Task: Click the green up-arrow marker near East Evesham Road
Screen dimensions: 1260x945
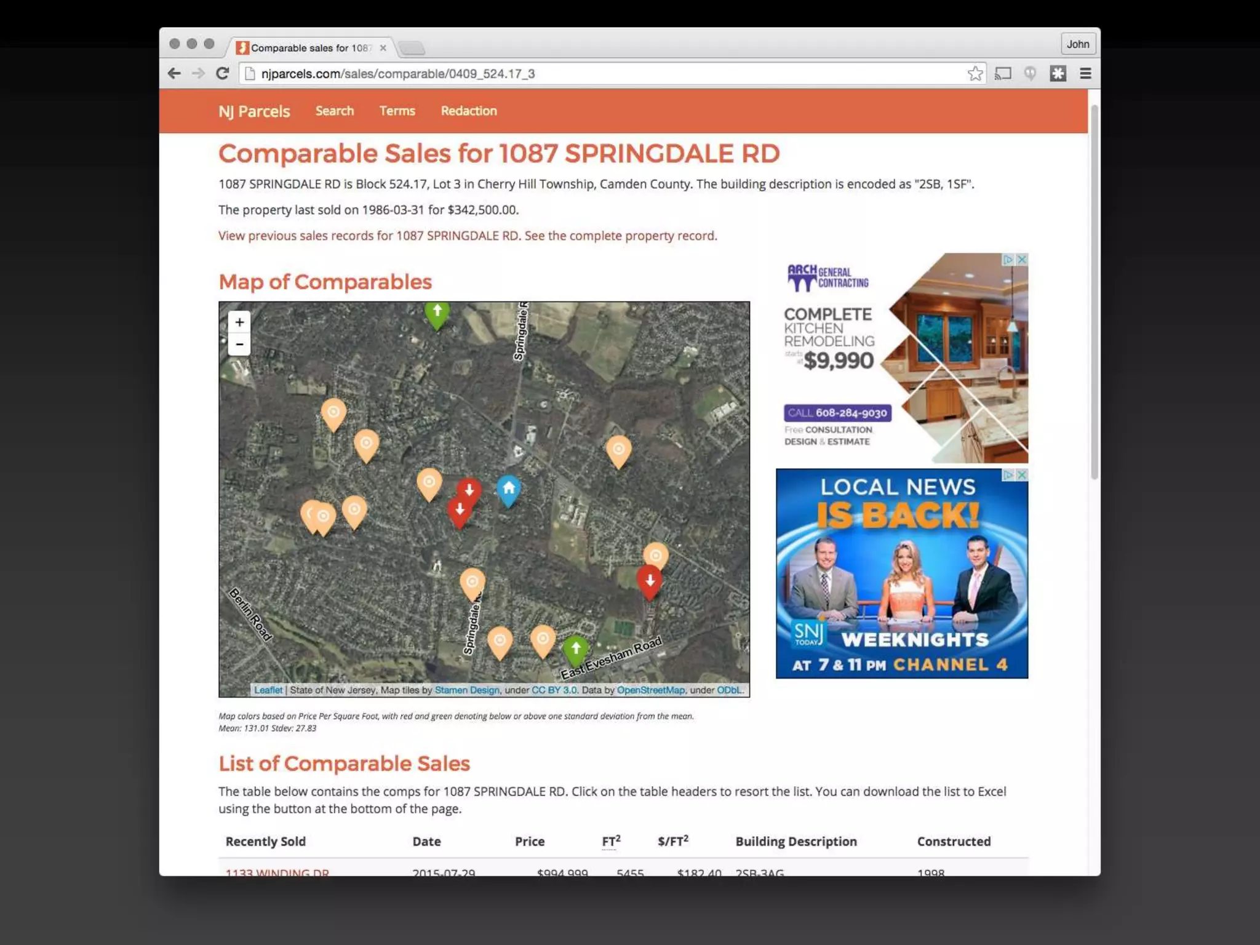Action: 576,648
